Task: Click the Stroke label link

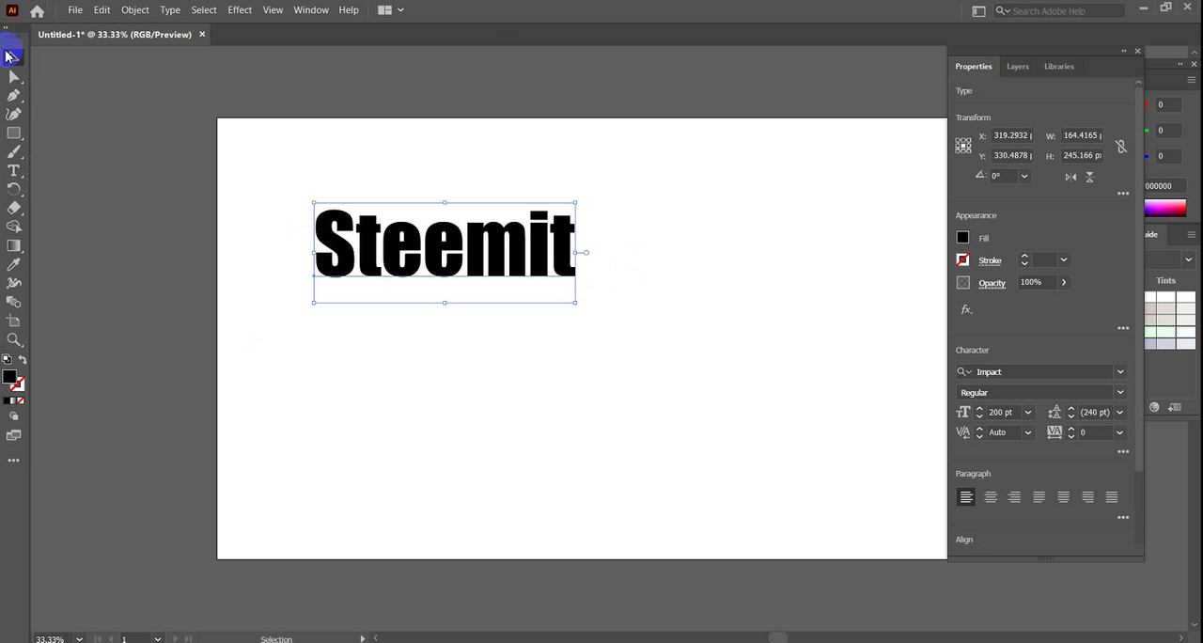Action: [x=990, y=260]
